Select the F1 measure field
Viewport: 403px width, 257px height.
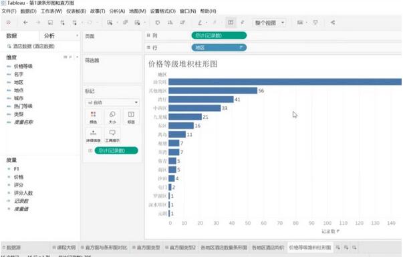[16, 169]
